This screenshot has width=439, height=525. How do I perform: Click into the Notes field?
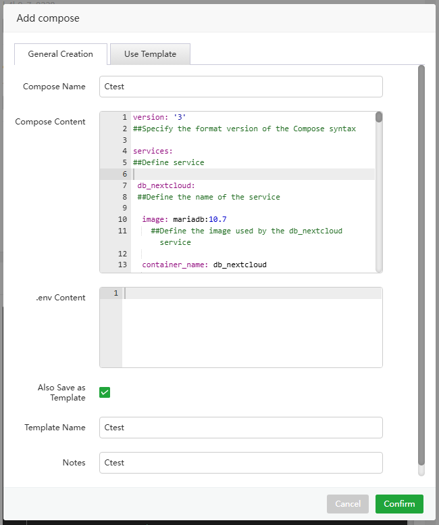click(240, 463)
